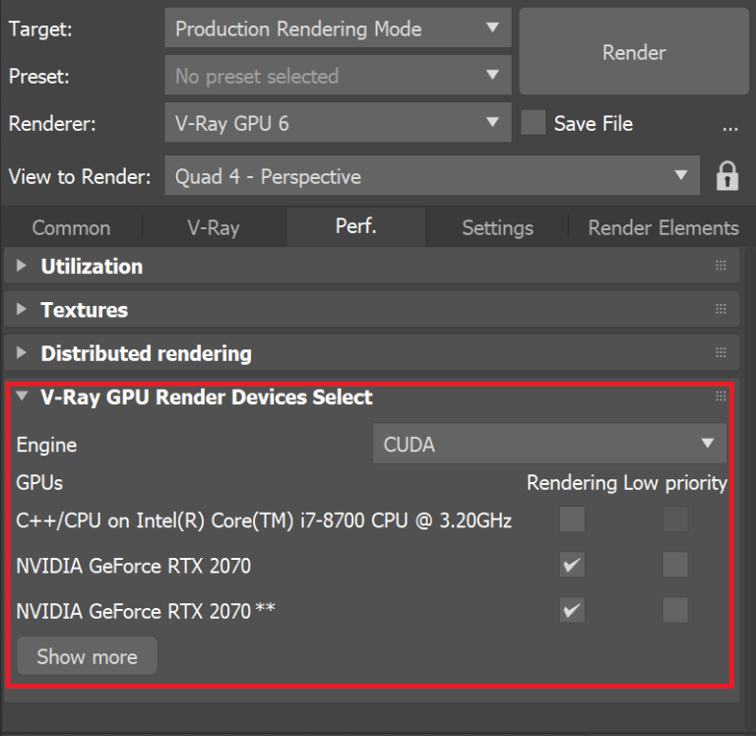The height and width of the screenshot is (736, 756).
Task: Click the Utilization rollout grip handle
Action: [x=721, y=266]
